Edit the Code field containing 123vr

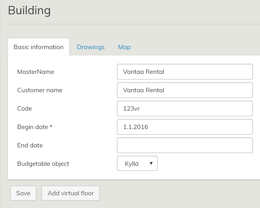click(x=185, y=108)
